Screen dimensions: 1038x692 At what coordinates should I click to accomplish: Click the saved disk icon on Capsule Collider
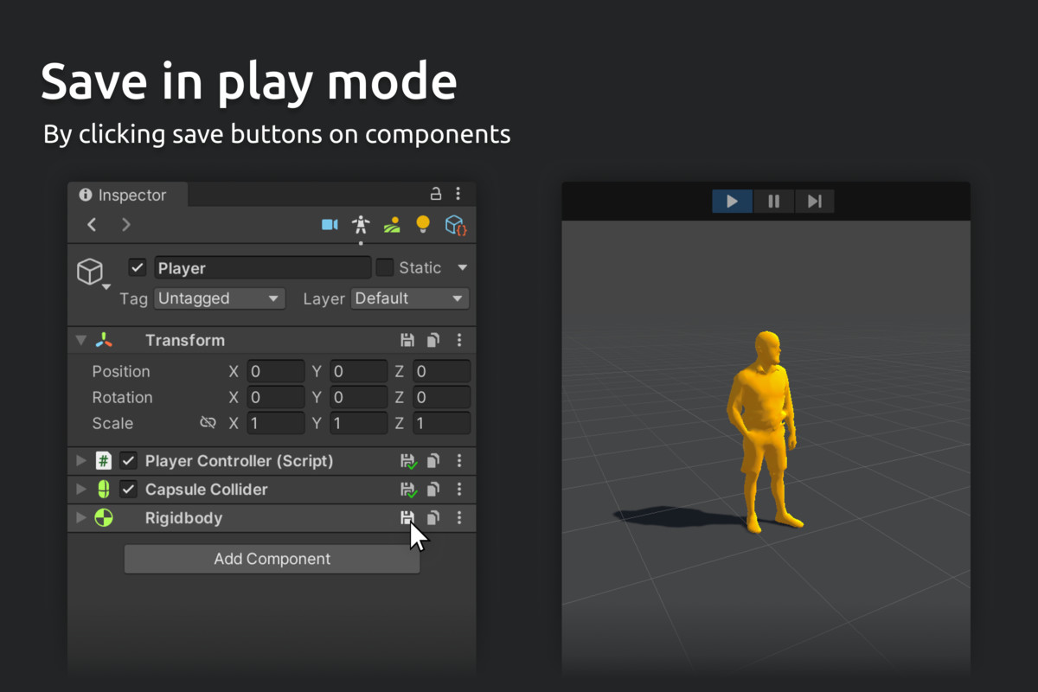(x=408, y=490)
